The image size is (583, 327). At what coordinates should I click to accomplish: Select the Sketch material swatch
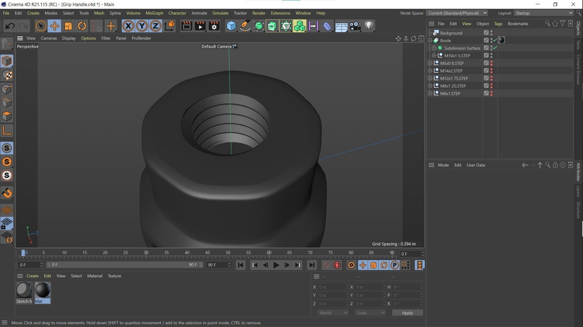(x=24, y=293)
